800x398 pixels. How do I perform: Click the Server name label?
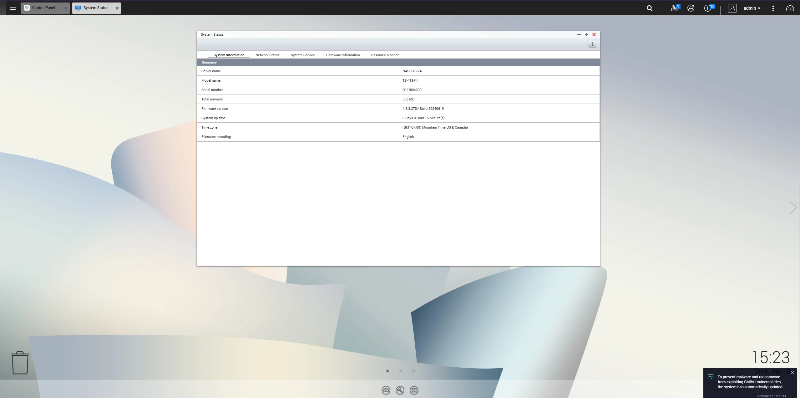[211, 71]
